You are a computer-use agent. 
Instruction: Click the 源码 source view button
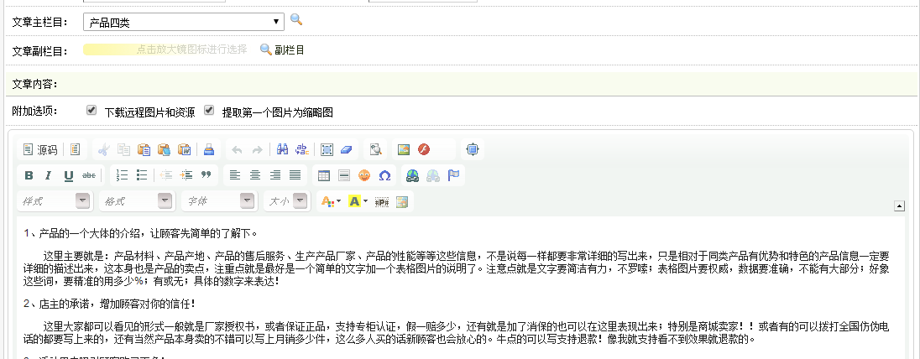point(39,150)
